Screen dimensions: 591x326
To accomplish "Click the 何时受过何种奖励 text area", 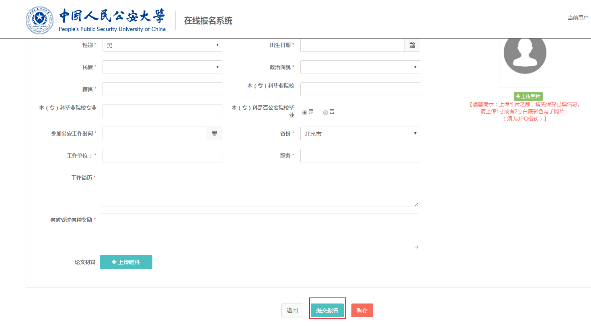I will click(x=259, y=231).
